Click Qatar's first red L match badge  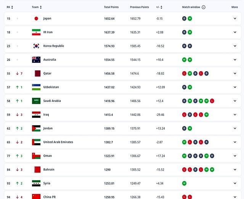(184, 73)
